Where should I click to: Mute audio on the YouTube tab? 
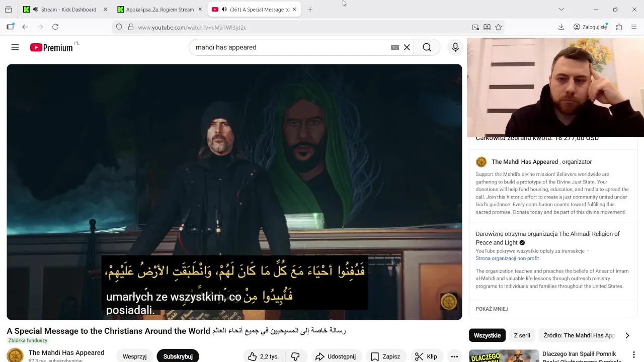coord(224,10)
